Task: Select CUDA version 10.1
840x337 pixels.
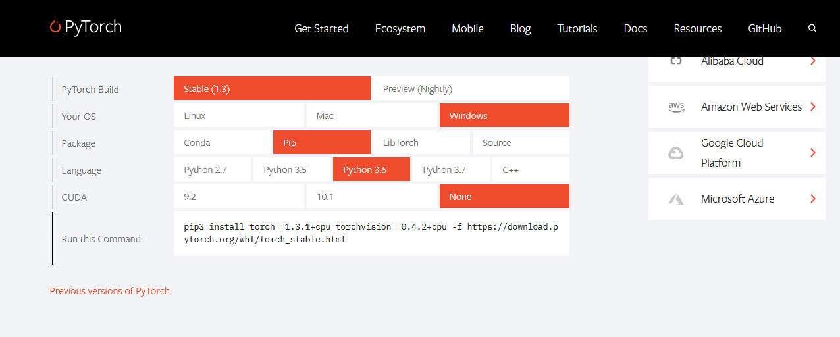Action: pyautogui.click(x=372, y=196)
